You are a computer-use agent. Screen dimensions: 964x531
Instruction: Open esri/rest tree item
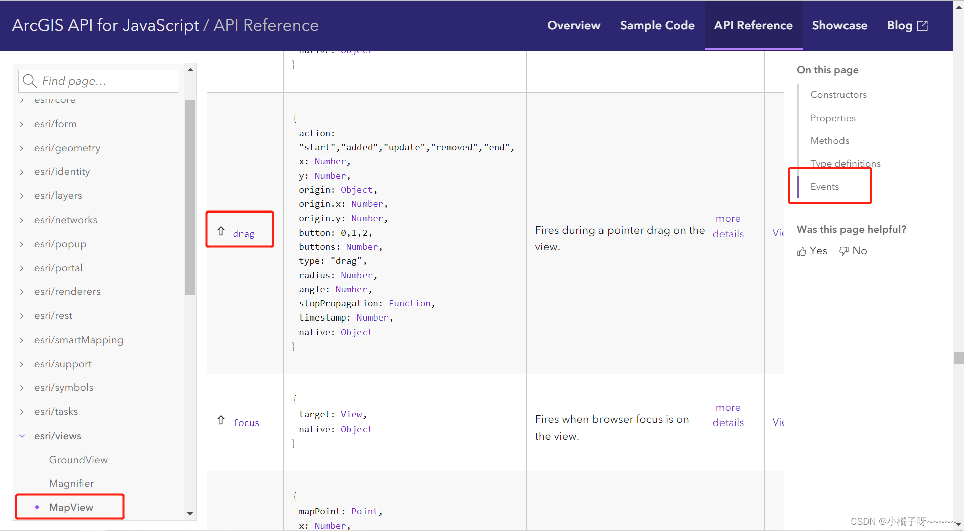[x=53, y=315]
